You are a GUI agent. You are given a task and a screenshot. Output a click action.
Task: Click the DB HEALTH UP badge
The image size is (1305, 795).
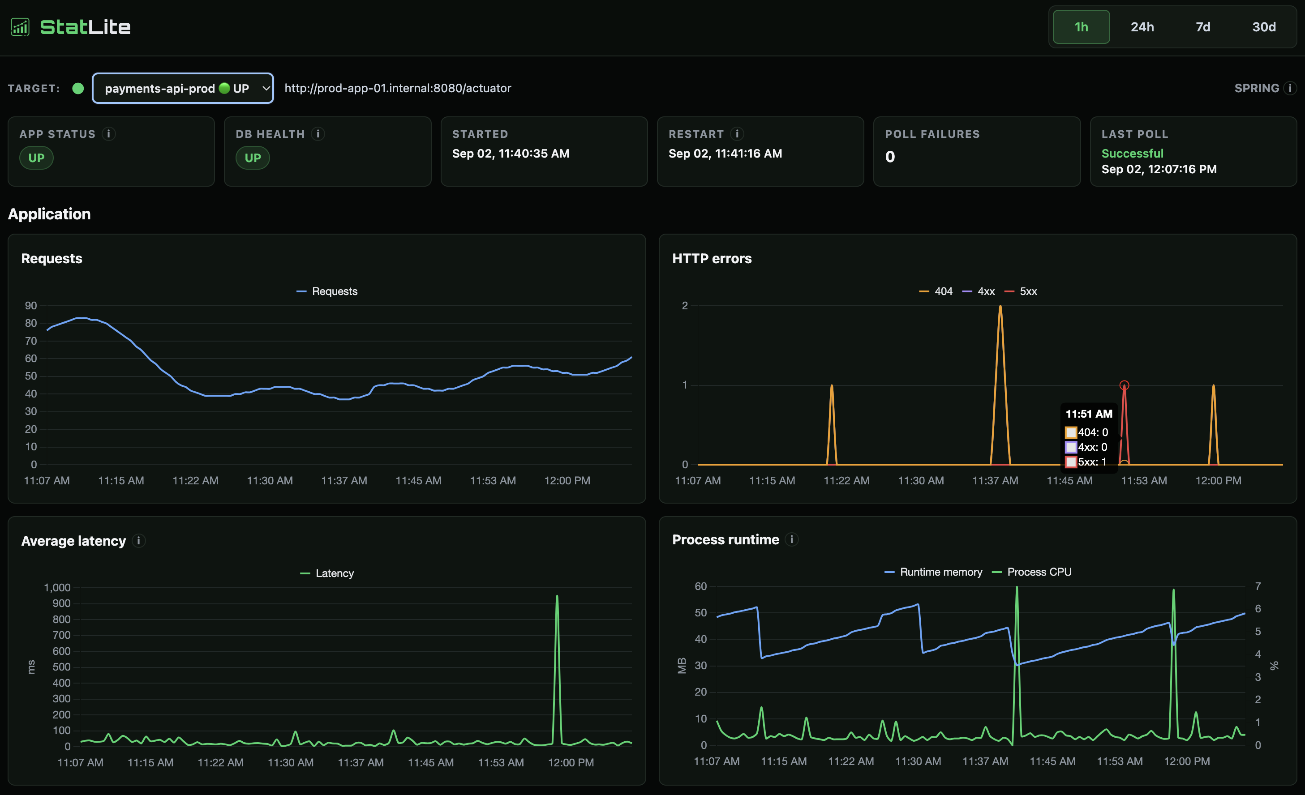pyautogui.click(x=253, y=158)
